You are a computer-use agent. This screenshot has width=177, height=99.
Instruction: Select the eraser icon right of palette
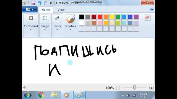147,18
